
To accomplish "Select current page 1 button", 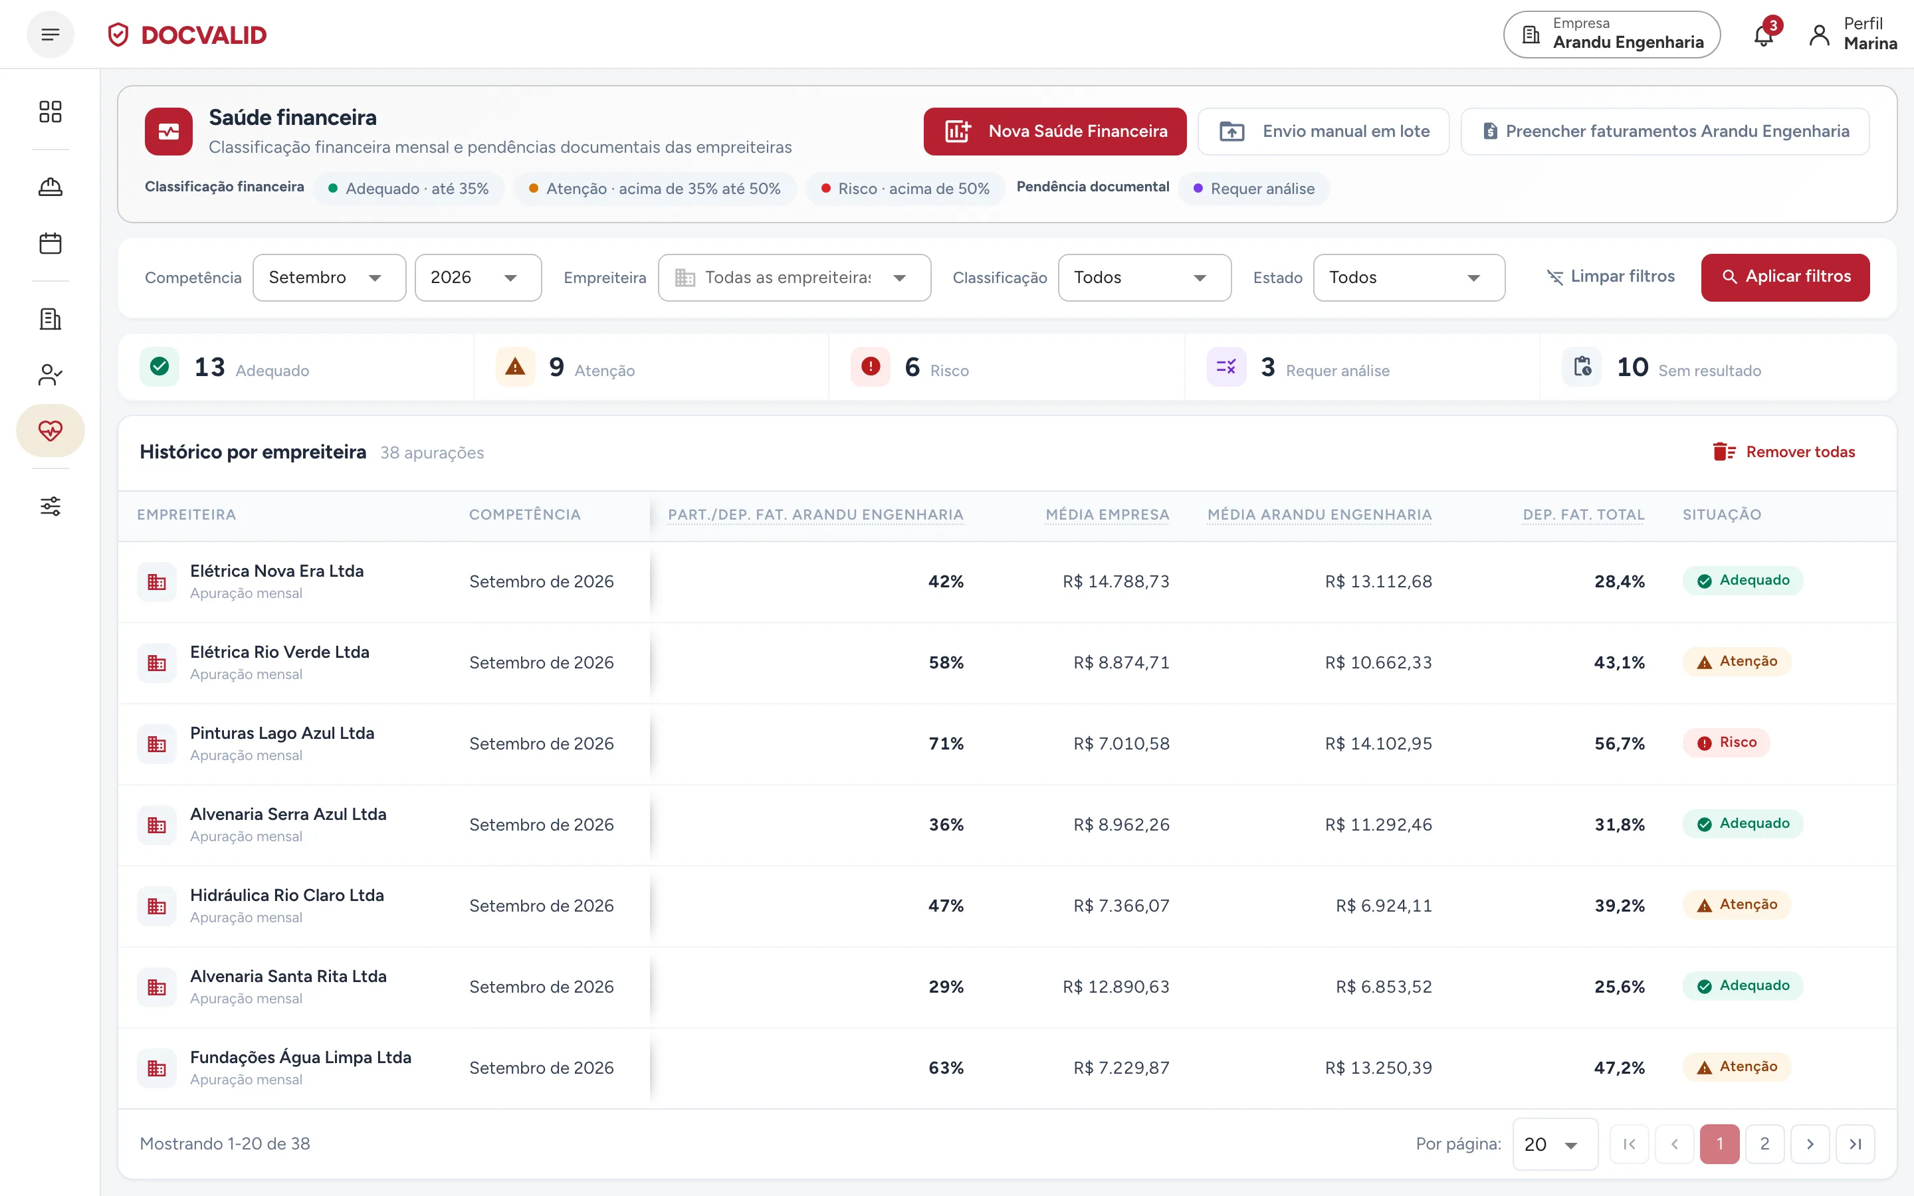I will click(1719, 1144).
